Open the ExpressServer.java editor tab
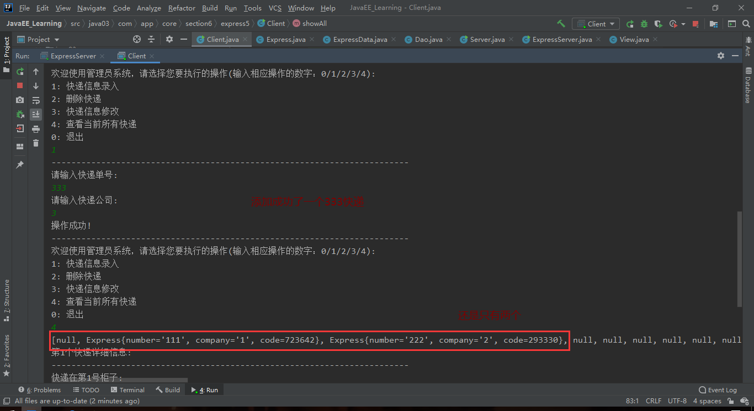Viewport: 754px width, 411px height. point(562,39)
